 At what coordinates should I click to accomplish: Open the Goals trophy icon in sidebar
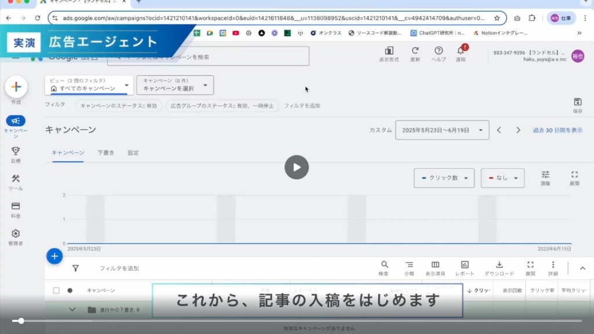point(16,151)
